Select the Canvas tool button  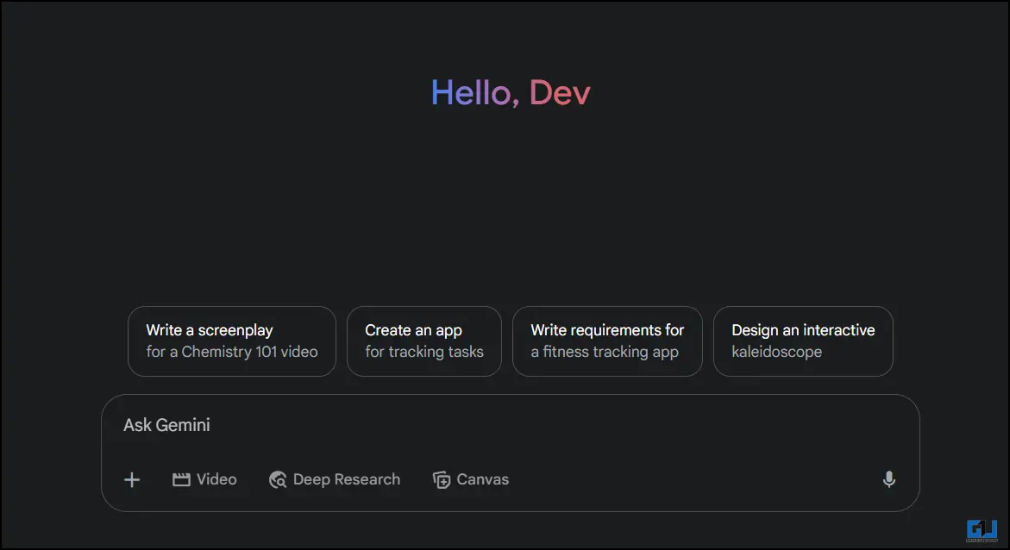[x=471, y=480]
